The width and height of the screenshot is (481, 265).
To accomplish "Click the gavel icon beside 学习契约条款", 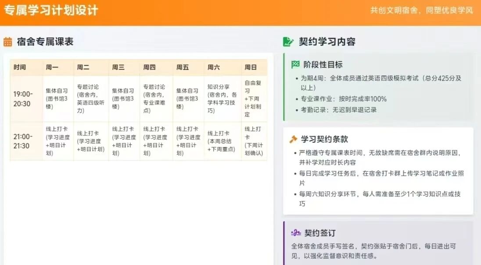I will (x=293, y=140).
